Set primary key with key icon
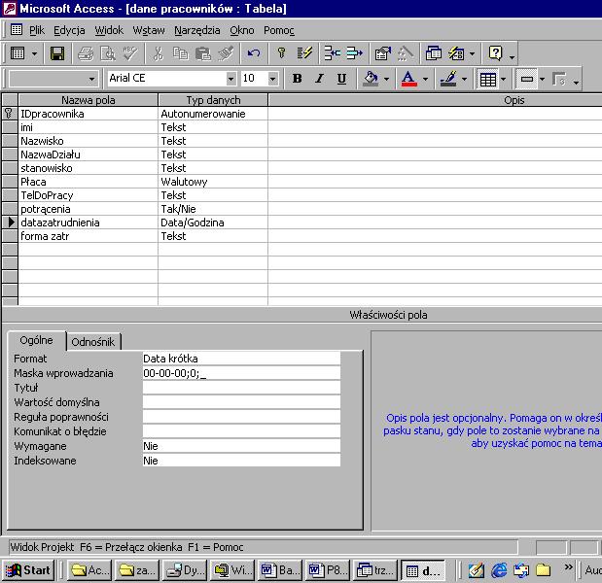The height and width of the screenshot is (583, 602). (x=281, y=53)
